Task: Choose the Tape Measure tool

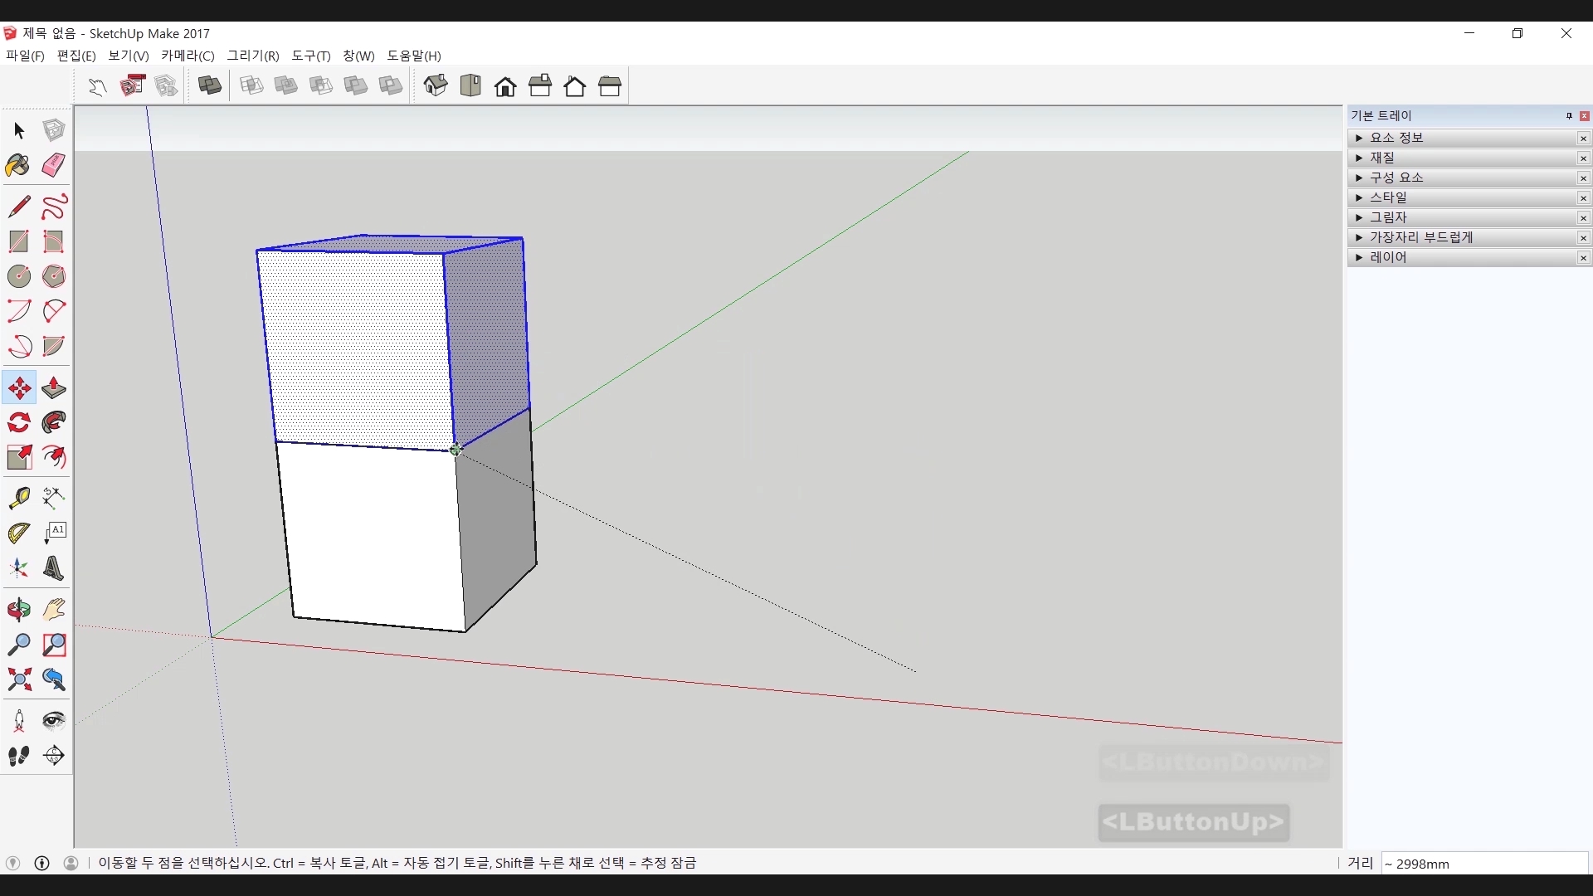Action: coord(18,497)
